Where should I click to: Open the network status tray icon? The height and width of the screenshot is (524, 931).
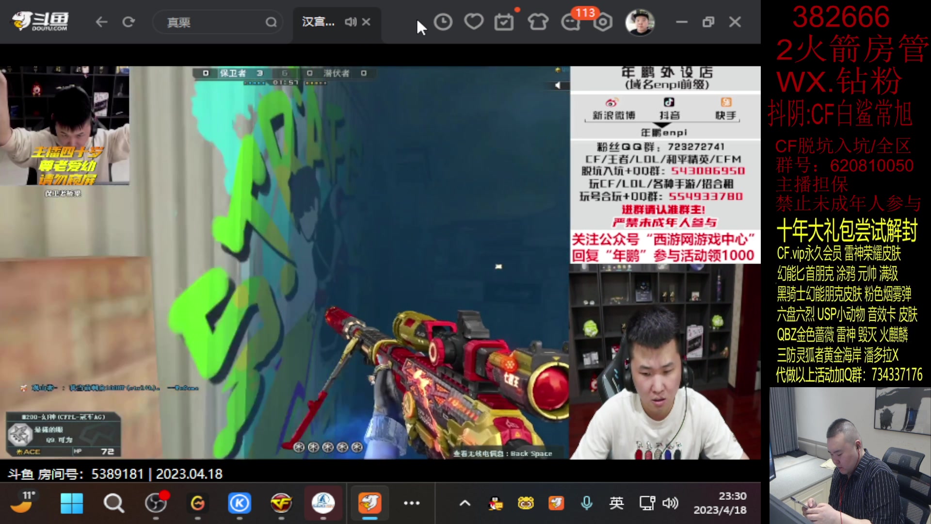[647, 503]
